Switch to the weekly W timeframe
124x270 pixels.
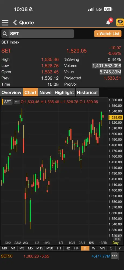[94, 248]
